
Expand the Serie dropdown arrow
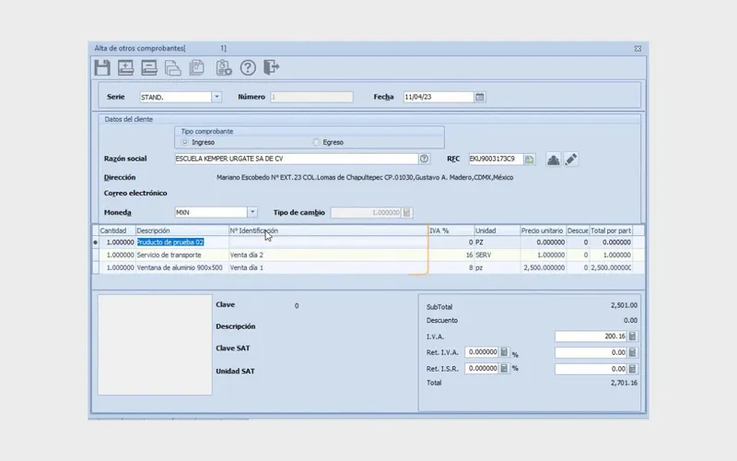pyautogui.click(x=216, y=97)
